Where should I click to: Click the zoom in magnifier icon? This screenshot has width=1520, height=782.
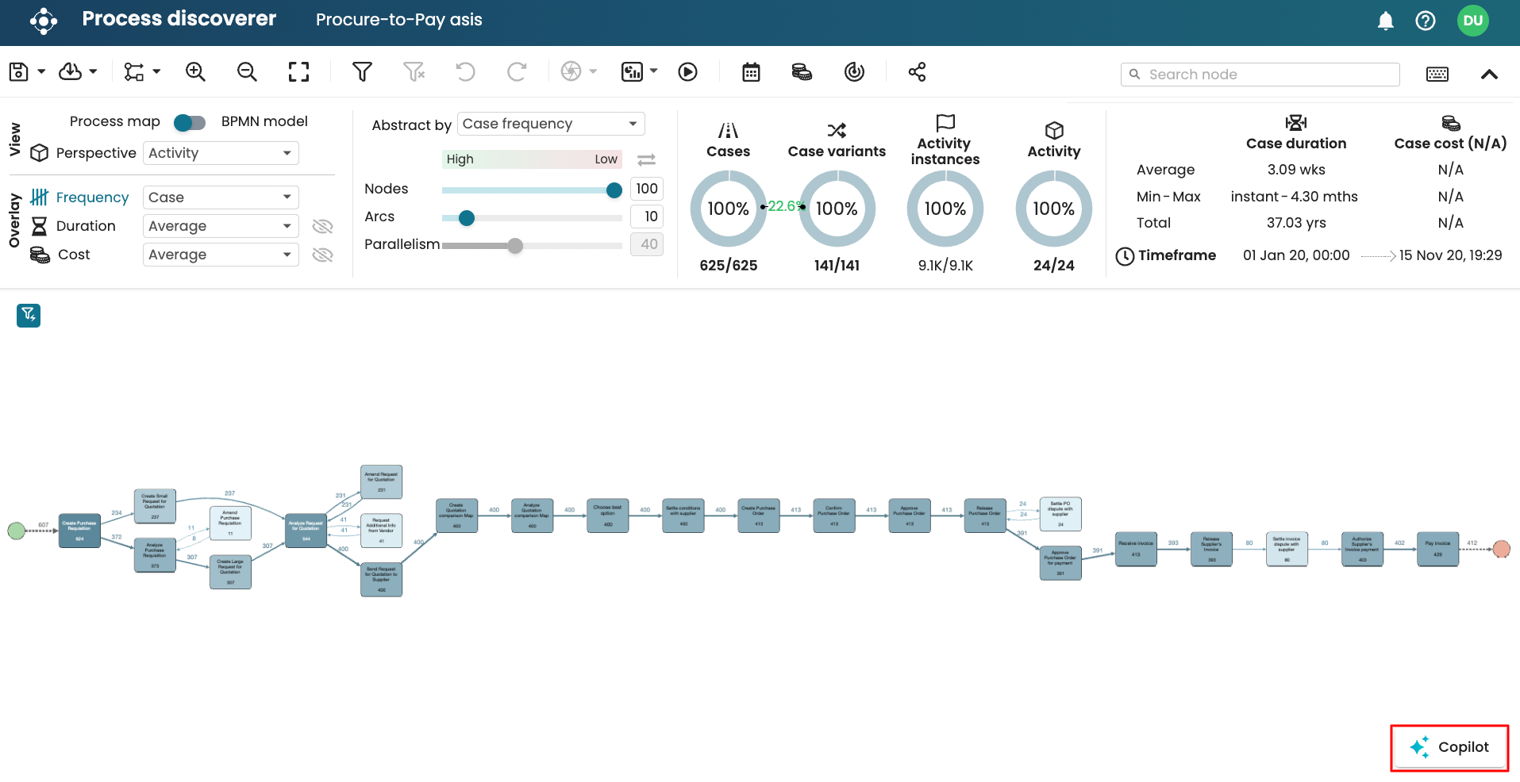click(x=195, y=72)
